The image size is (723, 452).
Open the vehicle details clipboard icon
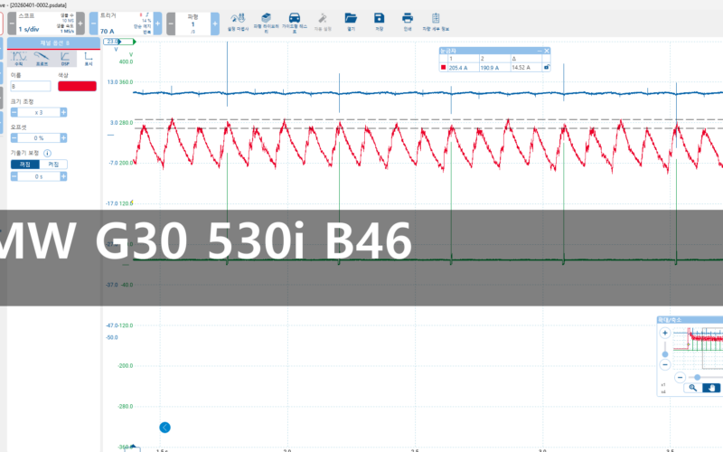pos(437,18)
